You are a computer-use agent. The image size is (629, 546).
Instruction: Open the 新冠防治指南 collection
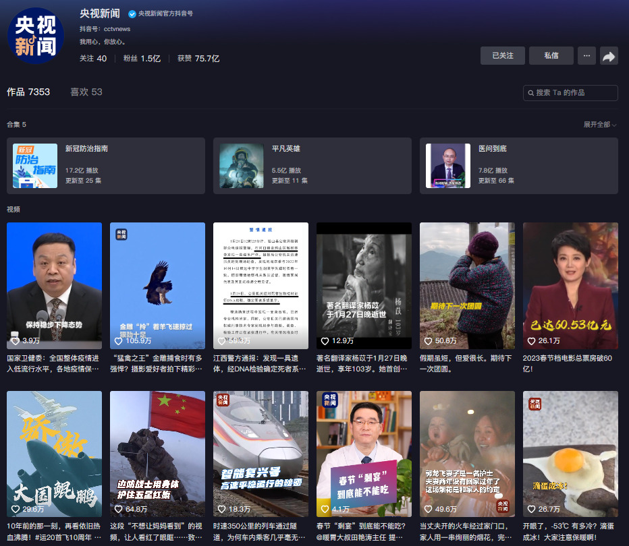pyautogui.click(x=106, y=166)
